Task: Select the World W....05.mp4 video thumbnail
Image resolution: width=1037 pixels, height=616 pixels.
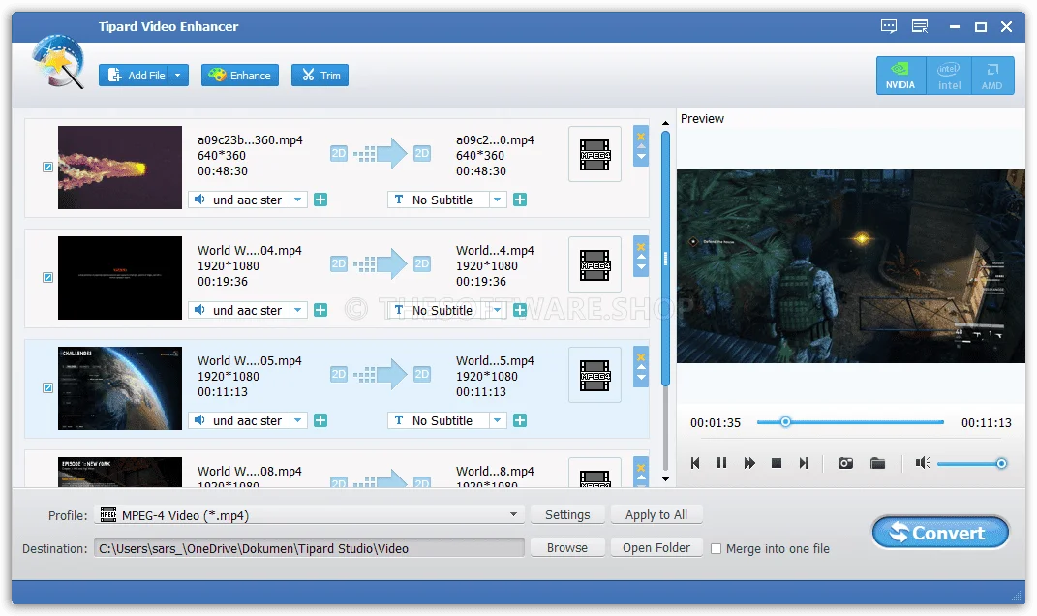Action: tap(120, 388)
